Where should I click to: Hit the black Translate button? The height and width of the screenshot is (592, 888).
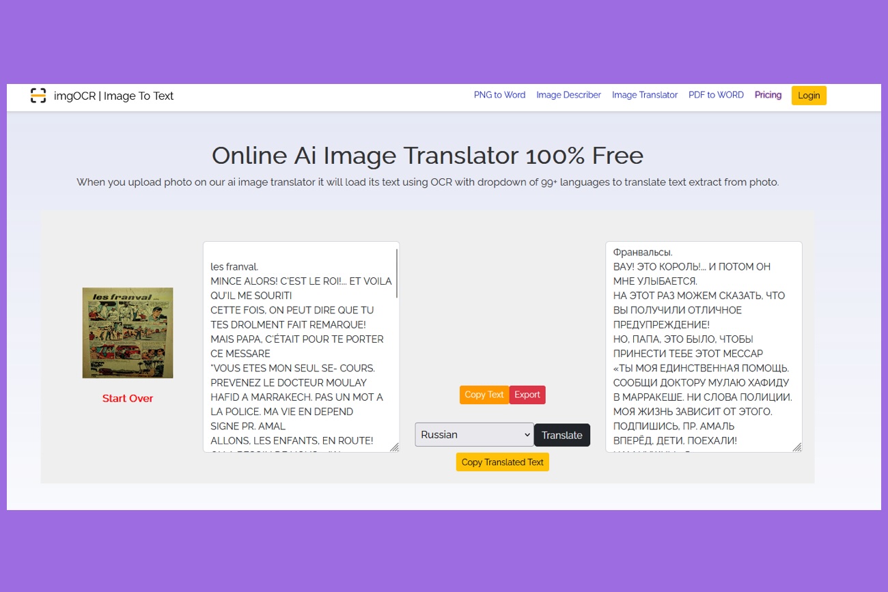pos(561,435)
